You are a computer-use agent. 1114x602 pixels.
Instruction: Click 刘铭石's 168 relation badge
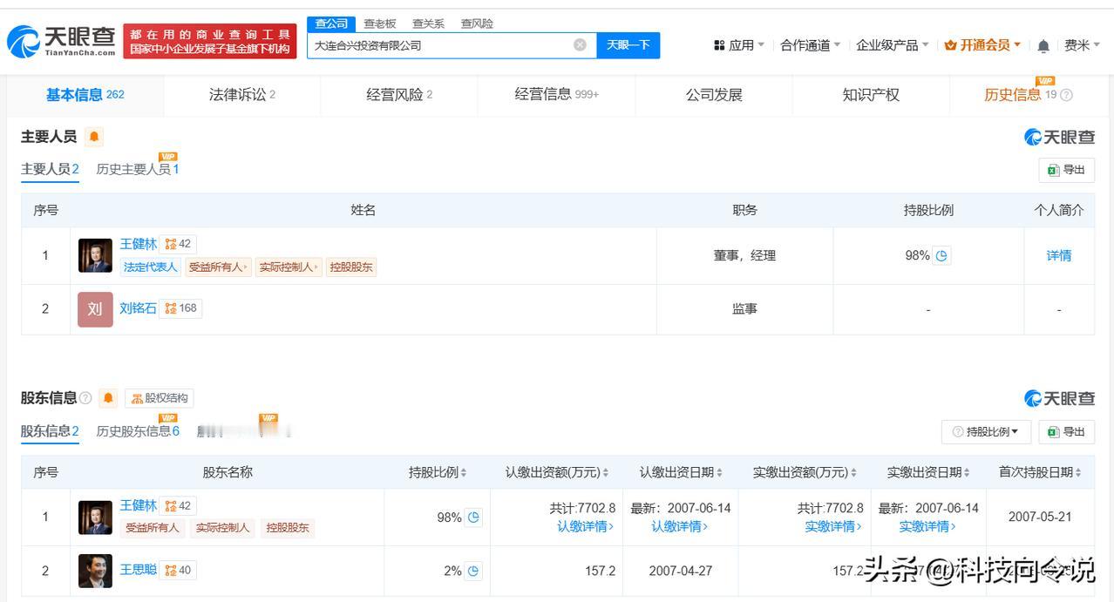coord(181,308)
